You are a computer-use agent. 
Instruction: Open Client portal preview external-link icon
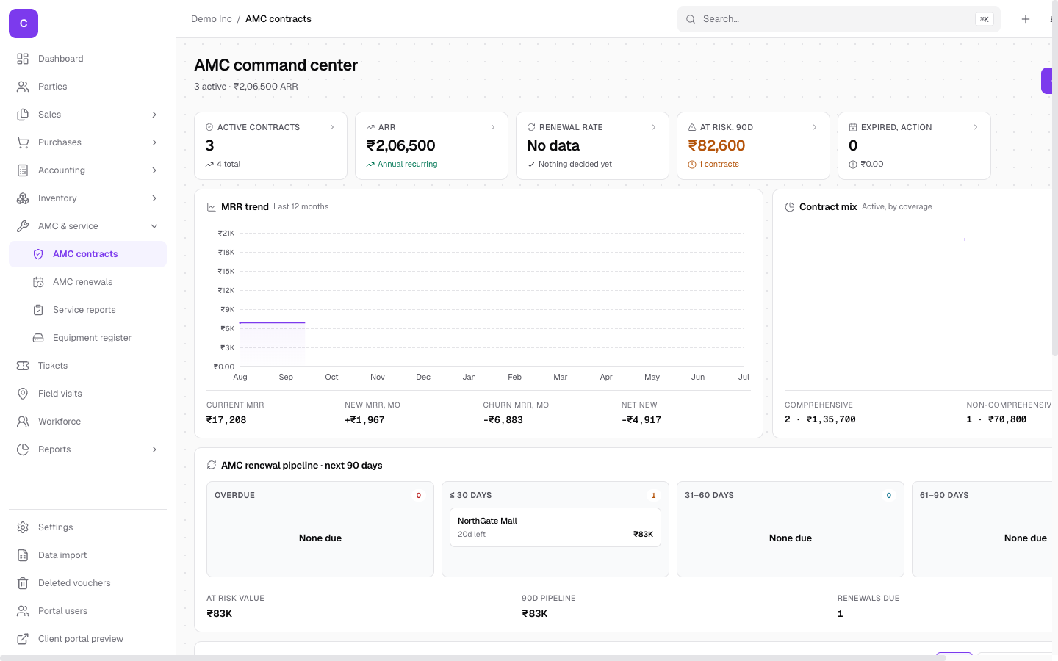point(23,639)
